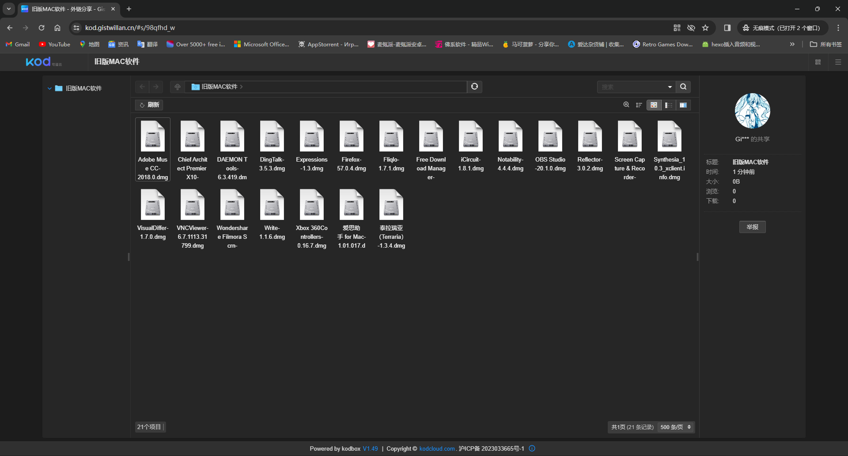The image size is (848, 456).
Task: Select the Screen Capture & Recorder file
Action: [630, 150]
